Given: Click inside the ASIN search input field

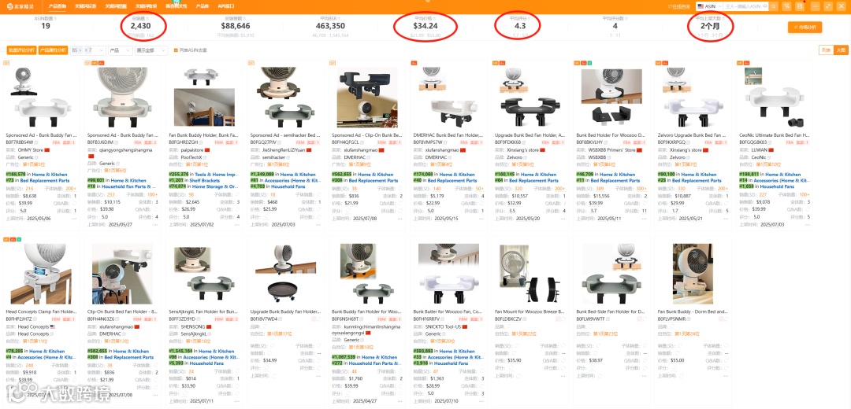Looking at the screenshot, I should tap(745, 6).
